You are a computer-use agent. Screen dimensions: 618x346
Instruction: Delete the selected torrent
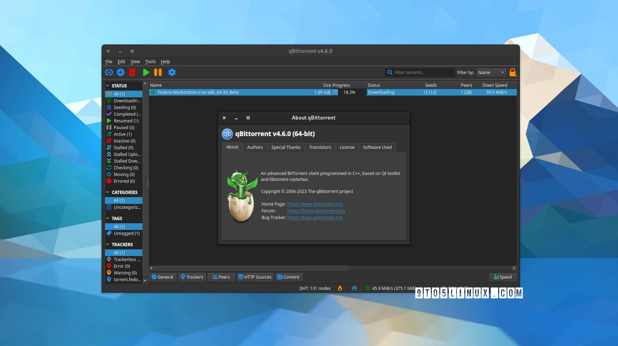pyautogui.click(x=132, y=72)
